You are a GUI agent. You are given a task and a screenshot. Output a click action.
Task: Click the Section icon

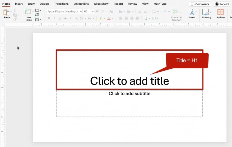pyautogui.click(x=37, y=19)
